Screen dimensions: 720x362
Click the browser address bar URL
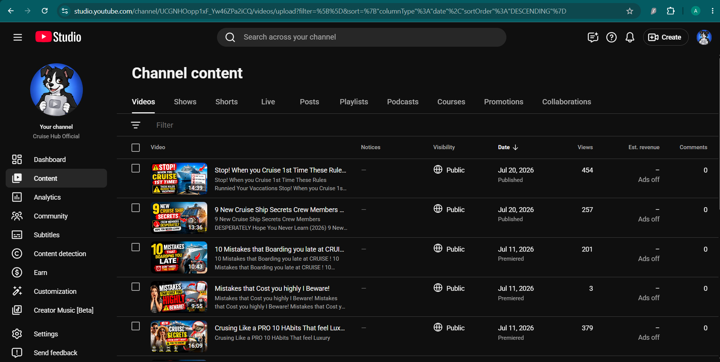[x=320, y=11]
